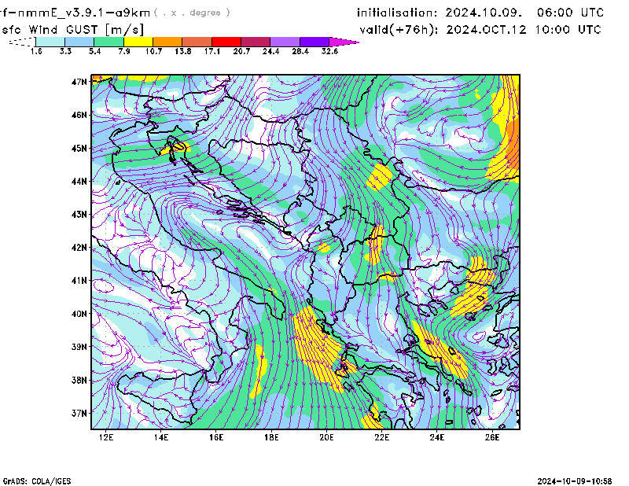Click the 'valid(+76h):' label
The height and width of the screenshot is (486, 629).
click(x=399, y=30)
